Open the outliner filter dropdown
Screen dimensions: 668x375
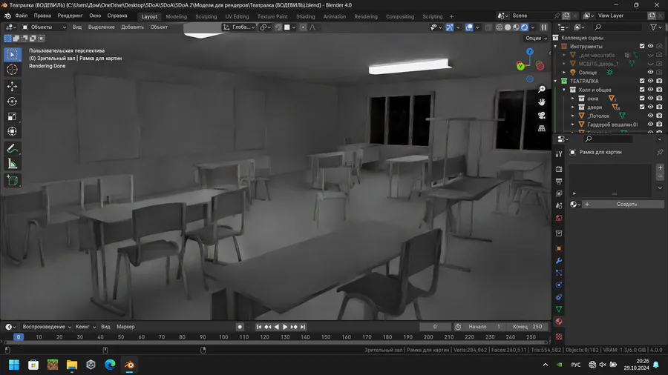pos(655,27)
